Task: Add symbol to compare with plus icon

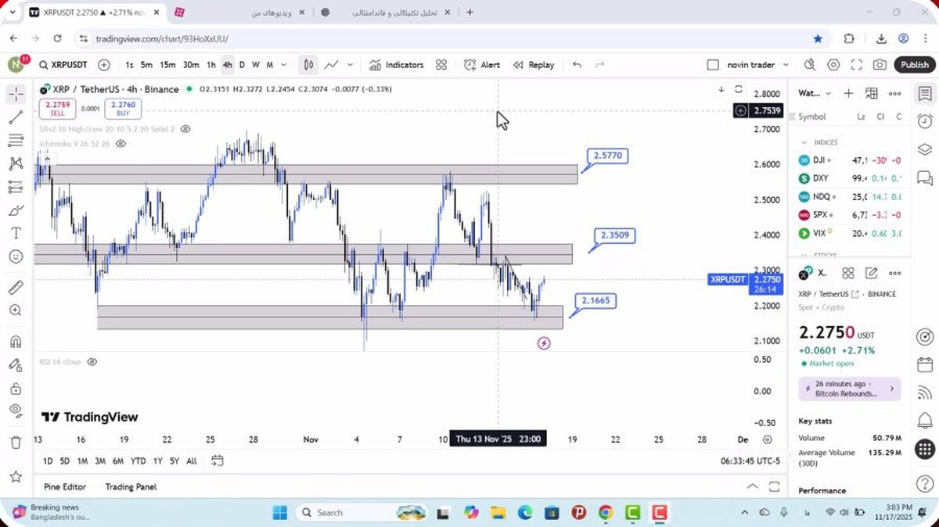Action: (104, 65)
